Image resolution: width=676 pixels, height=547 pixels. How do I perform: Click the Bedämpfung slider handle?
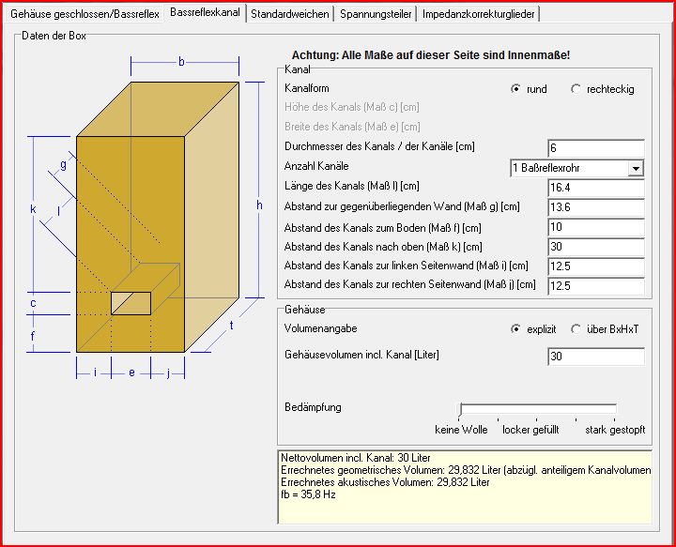[x=460, y=409]
